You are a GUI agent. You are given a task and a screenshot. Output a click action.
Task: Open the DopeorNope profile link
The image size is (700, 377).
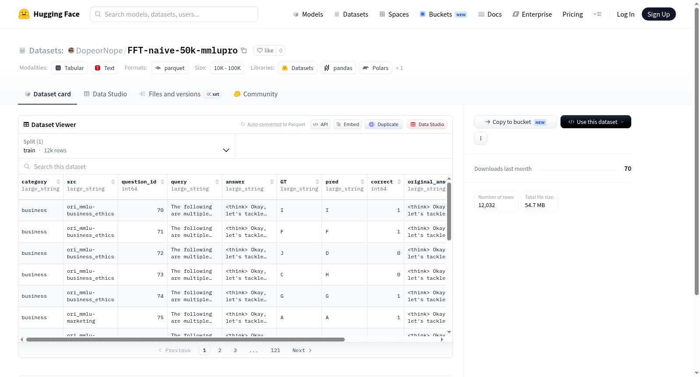point(99,50)
